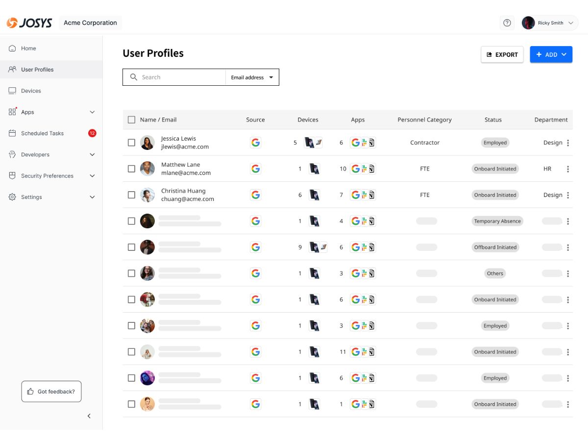Click mlane@acme.com email text

point(186,173)
